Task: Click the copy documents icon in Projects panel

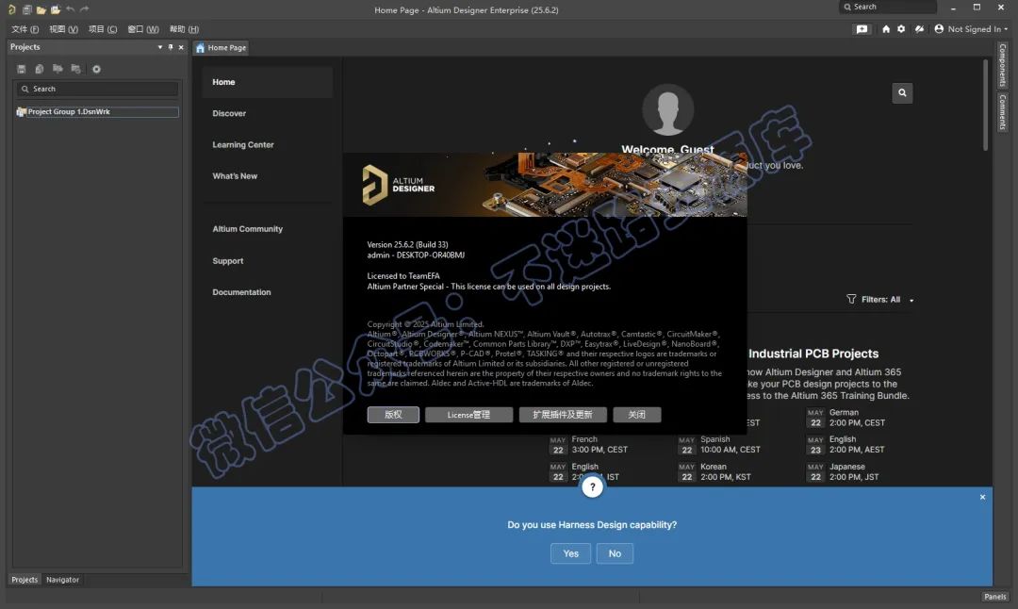Action: (x=40, y=69)
